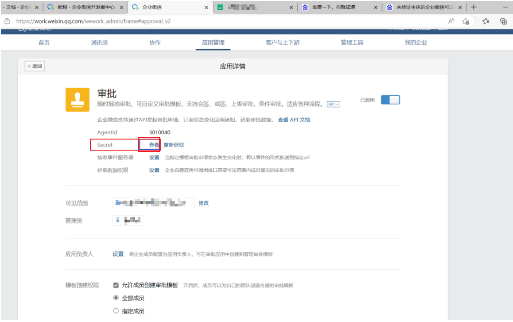Click the 模板创建权限 label
The image size is (513, 322).
tap(82, 285)
